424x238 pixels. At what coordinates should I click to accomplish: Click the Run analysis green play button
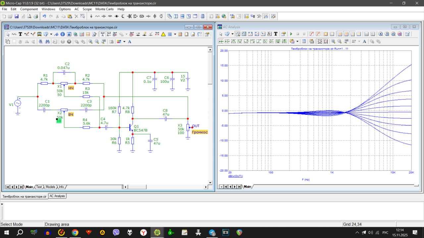coord(291,34)
